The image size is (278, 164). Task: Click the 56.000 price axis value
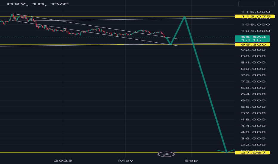click(x=253, y=107)
